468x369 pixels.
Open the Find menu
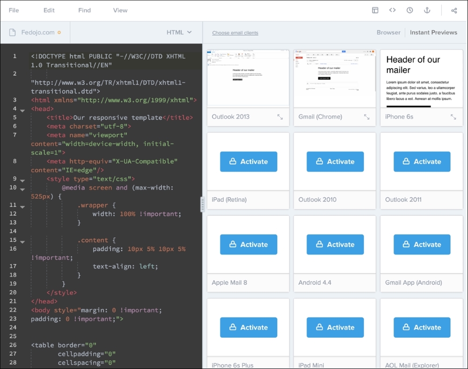[84, 10]
